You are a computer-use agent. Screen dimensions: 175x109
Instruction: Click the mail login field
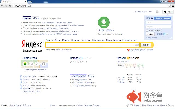159,22
